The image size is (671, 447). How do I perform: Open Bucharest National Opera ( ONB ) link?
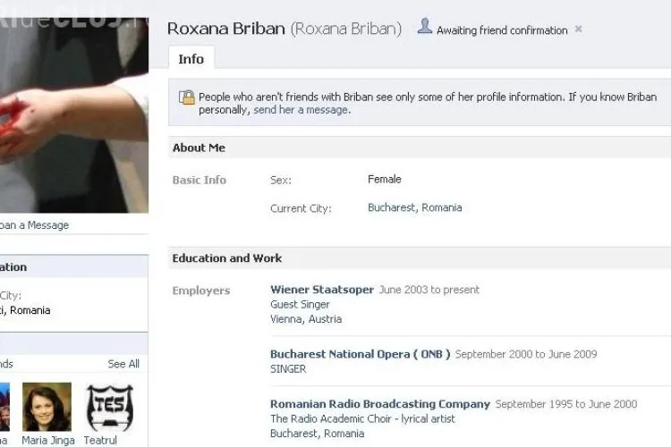360,354
